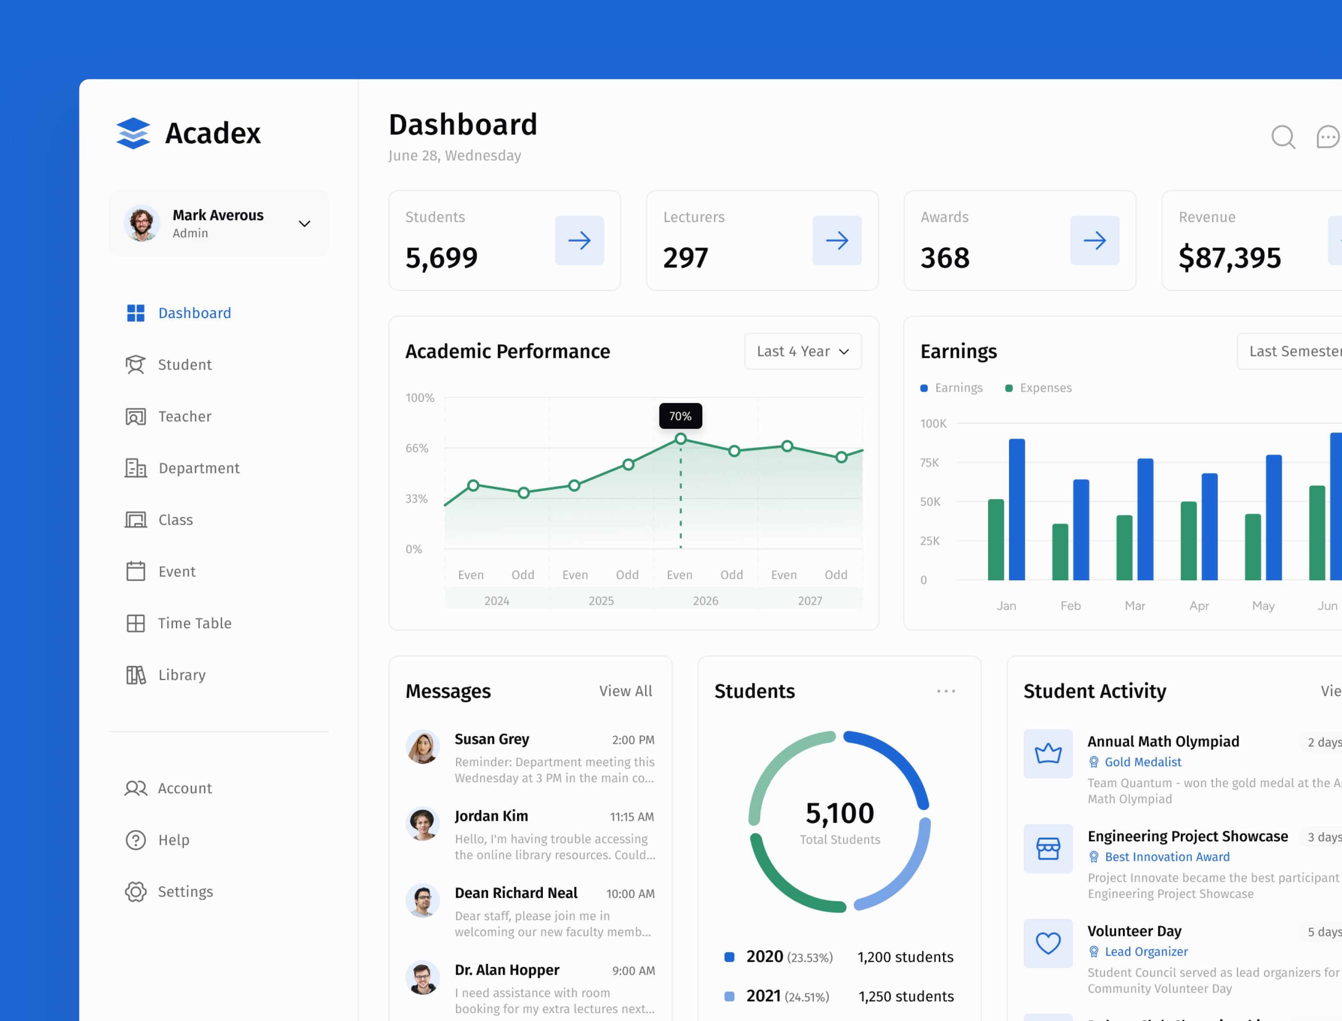
Task: Open the Last 4 Year dropdown
Action: pos(802,351)
